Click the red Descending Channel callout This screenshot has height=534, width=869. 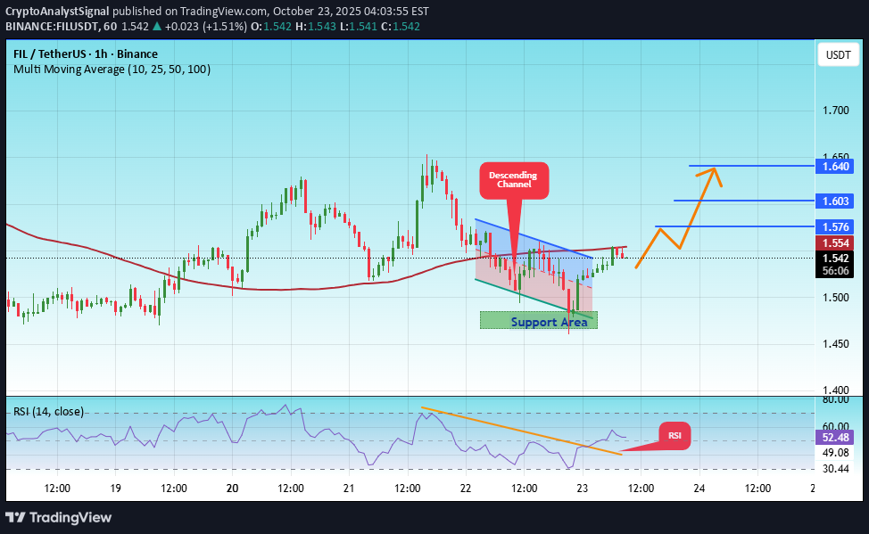pos(513,180)
